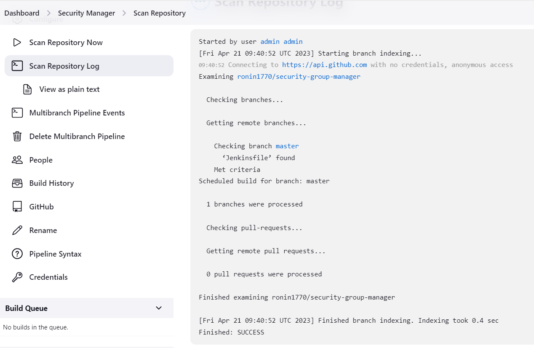Go to Security Manager breadcrumb

pos(86,13)
